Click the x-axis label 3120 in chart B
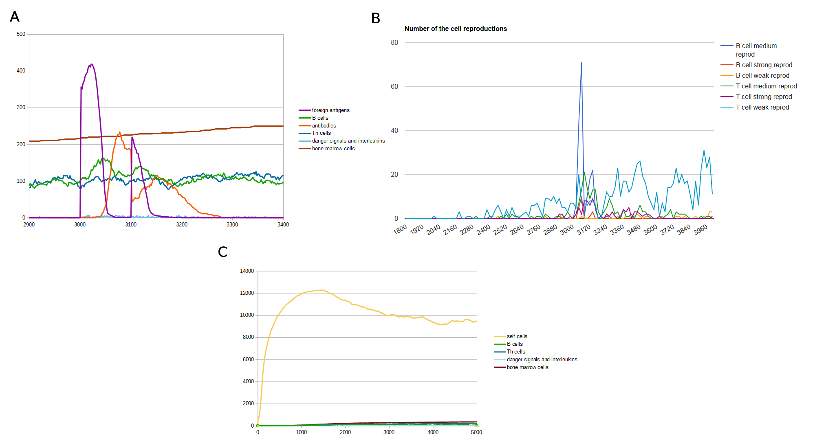 click(584, 230)
